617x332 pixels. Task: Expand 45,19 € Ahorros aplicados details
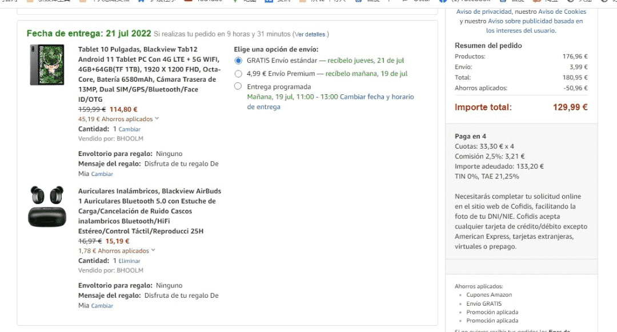coord(118,119)
